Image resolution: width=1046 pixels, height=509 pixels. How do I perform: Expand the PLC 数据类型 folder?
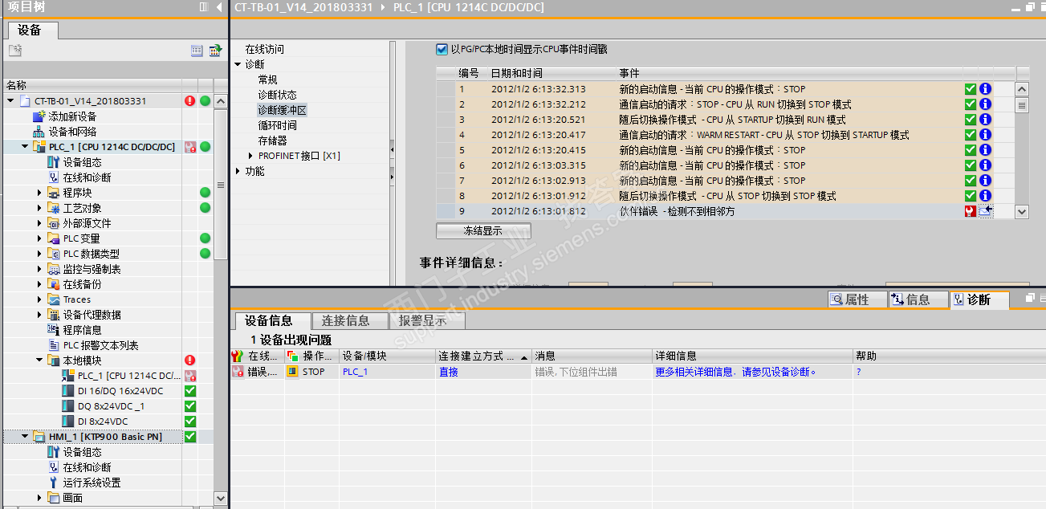(x=40, y=254)
